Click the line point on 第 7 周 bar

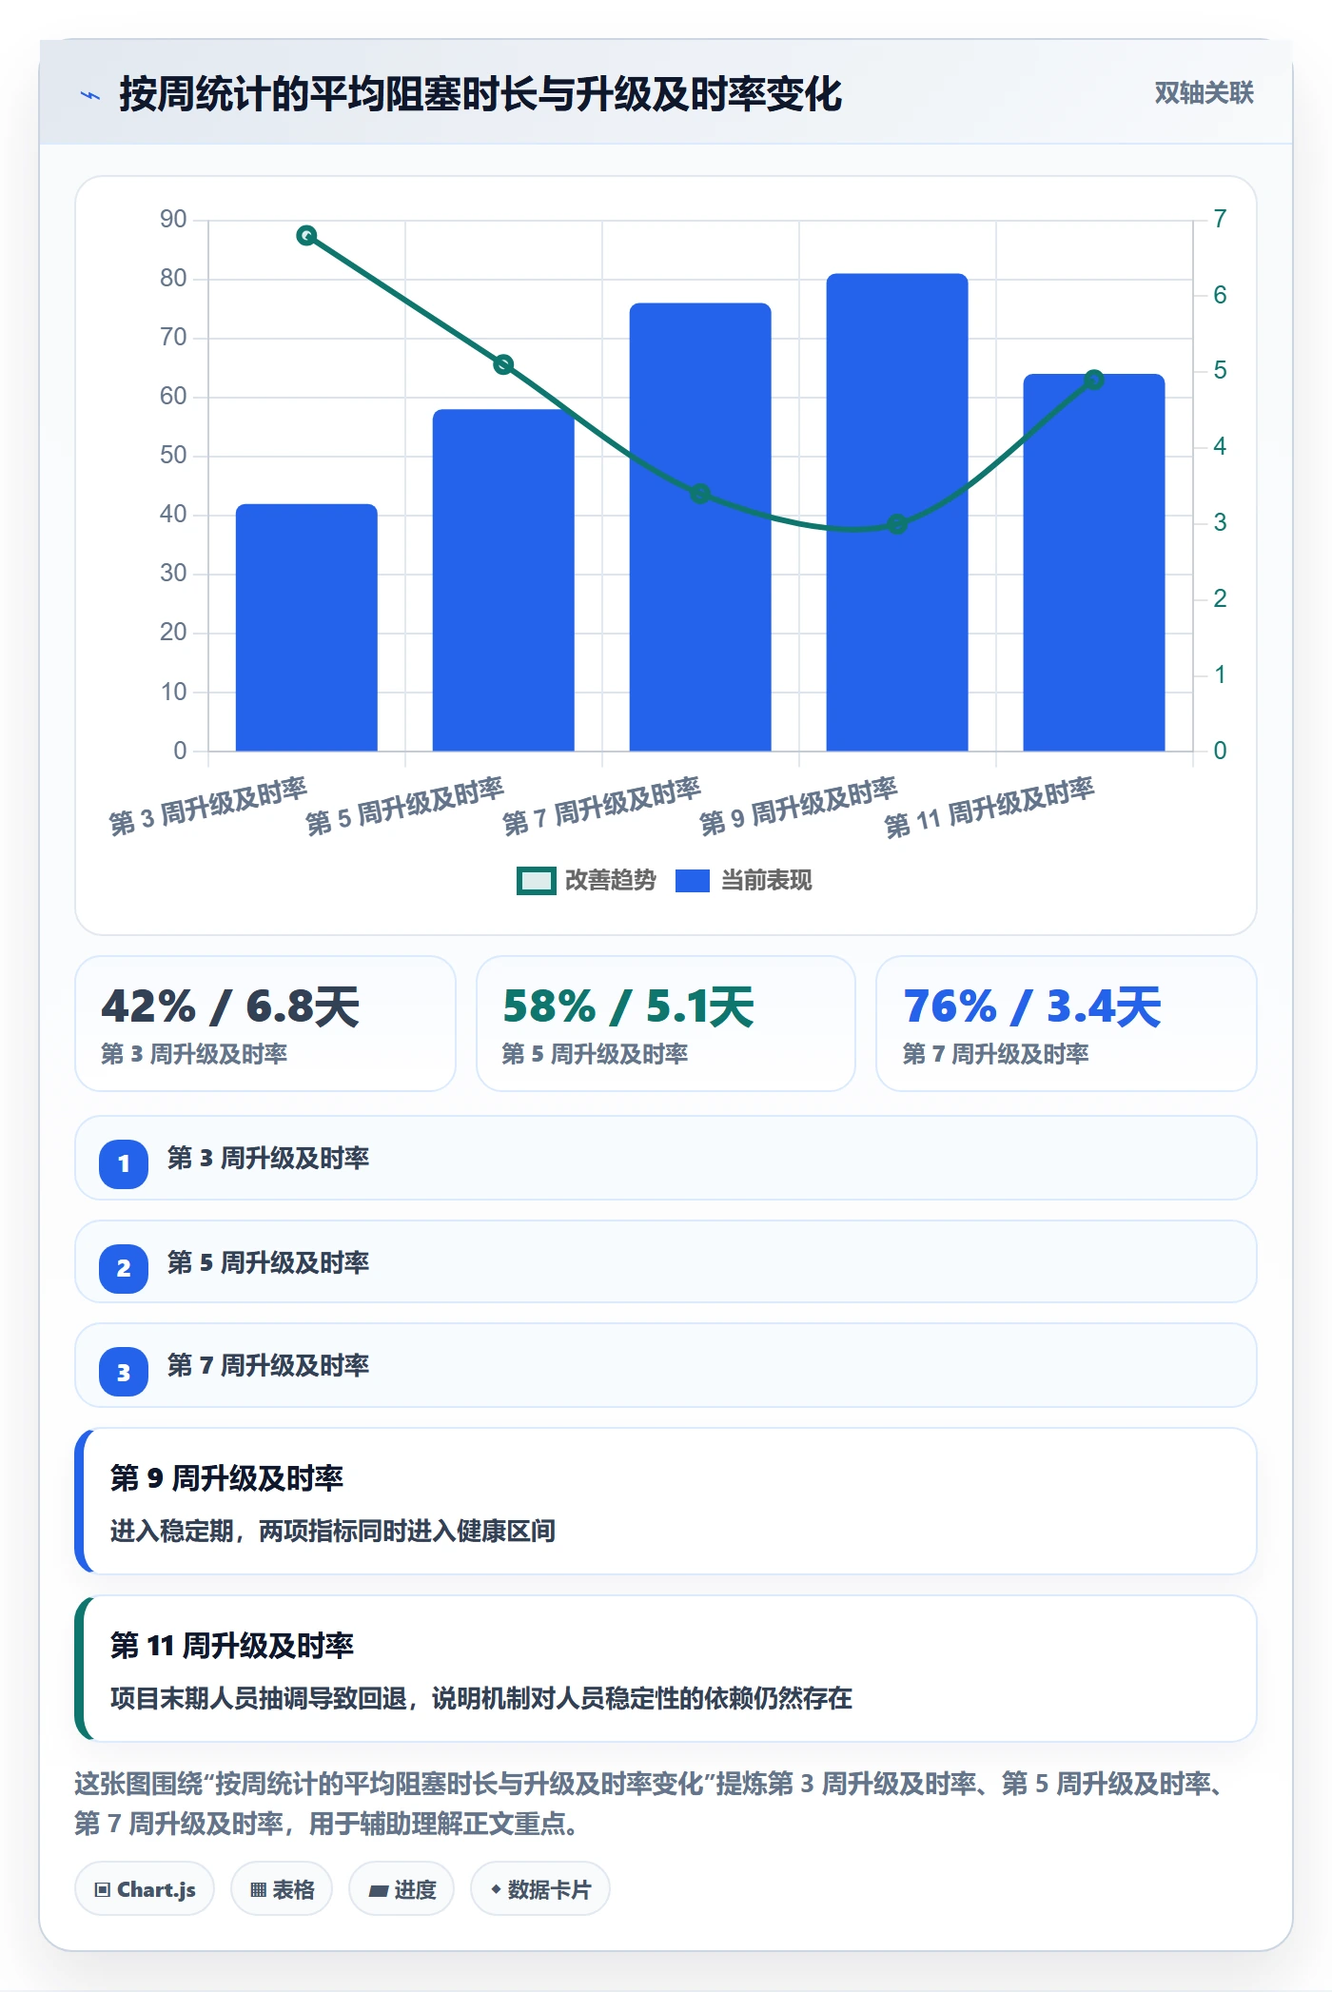[700, 494]
